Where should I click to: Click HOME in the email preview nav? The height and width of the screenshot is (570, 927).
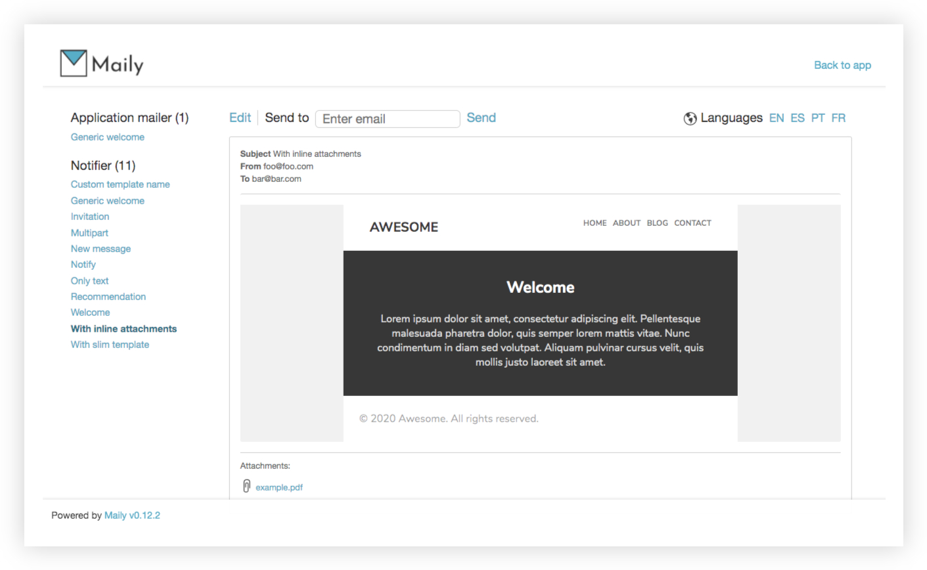click(x=595, y=223)
